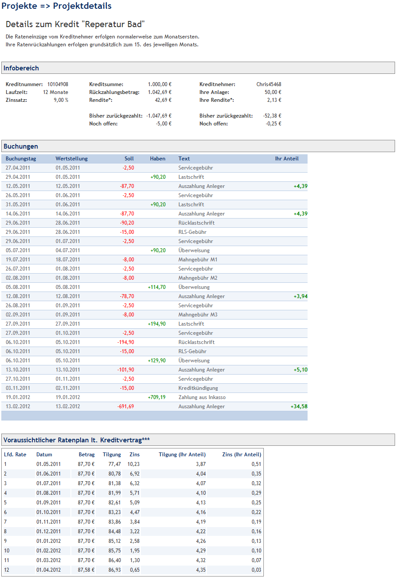Click the Haben column header

[x=157, y=159]
